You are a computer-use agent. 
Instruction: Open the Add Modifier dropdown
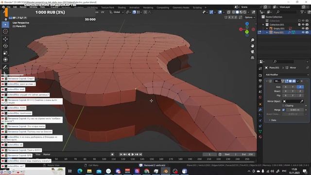tap(287, 74)
